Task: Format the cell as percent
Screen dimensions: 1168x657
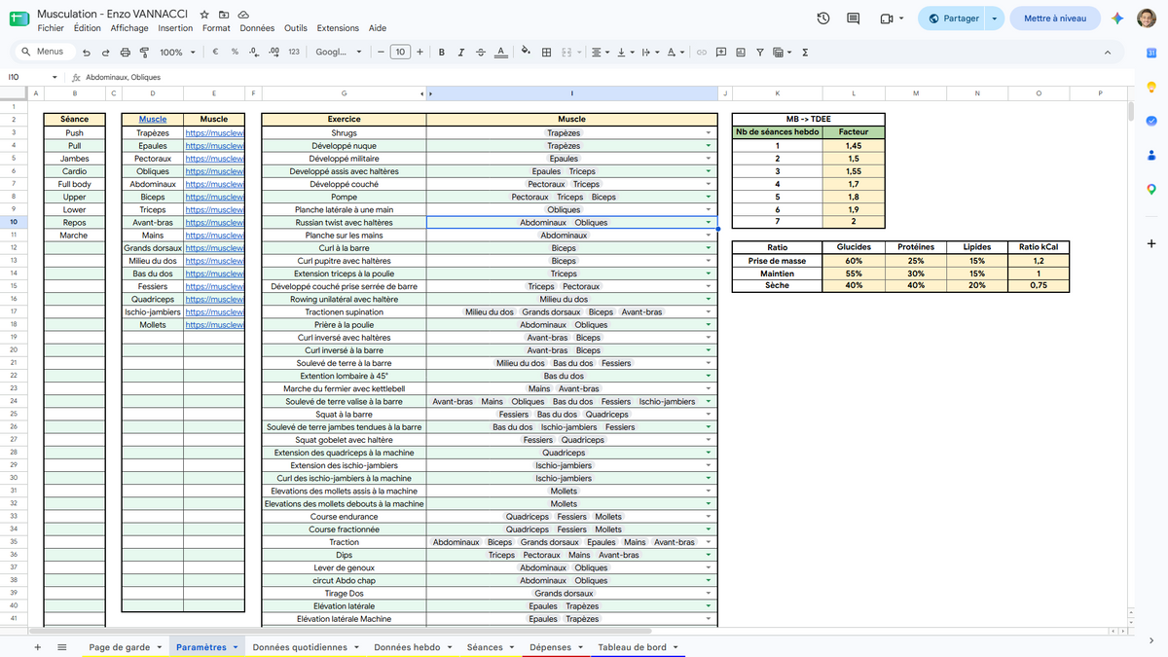Action: click(235, 53)
